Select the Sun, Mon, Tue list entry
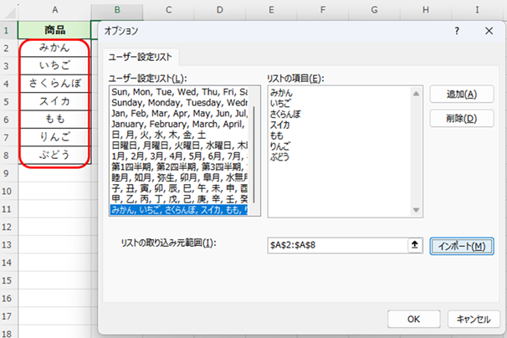 178,90
